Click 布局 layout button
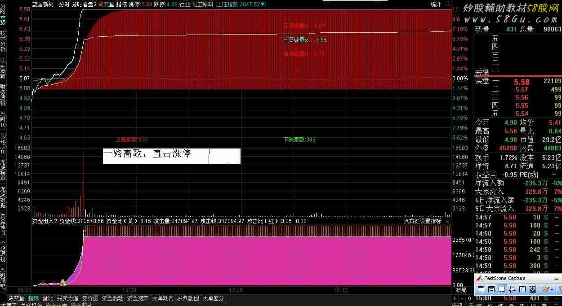This screenshot has height=306, width=562. (x=461, y=290)
